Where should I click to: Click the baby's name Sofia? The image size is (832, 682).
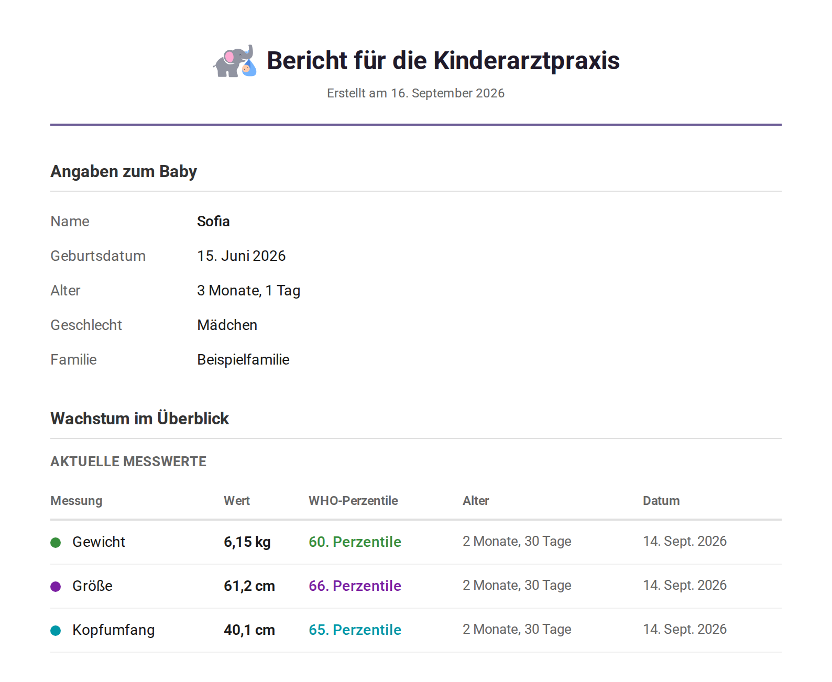213,221
